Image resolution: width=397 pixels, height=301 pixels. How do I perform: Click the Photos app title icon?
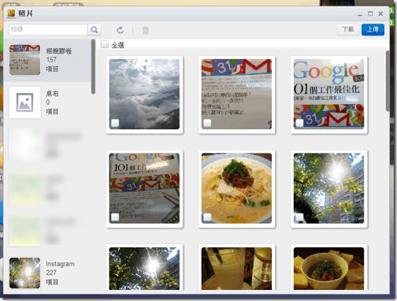11,13
